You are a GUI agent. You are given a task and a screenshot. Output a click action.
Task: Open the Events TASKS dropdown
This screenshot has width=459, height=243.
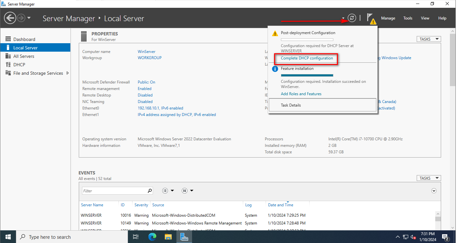point(428,178)
